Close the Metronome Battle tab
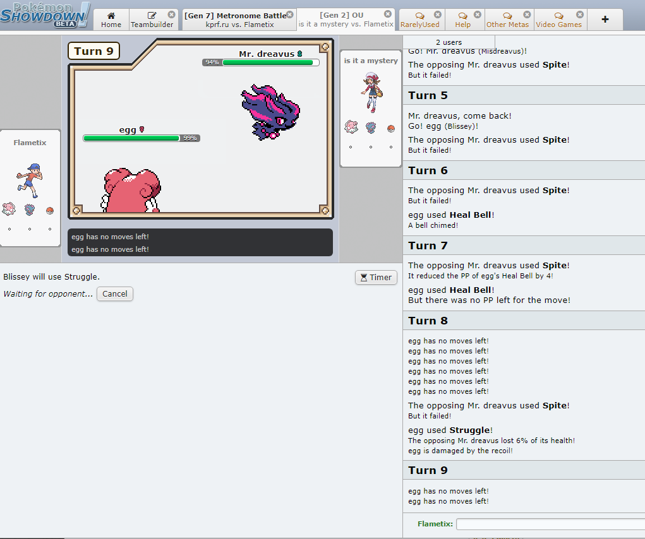The height and width of the screenshot is (539, 645). (290, 15)
